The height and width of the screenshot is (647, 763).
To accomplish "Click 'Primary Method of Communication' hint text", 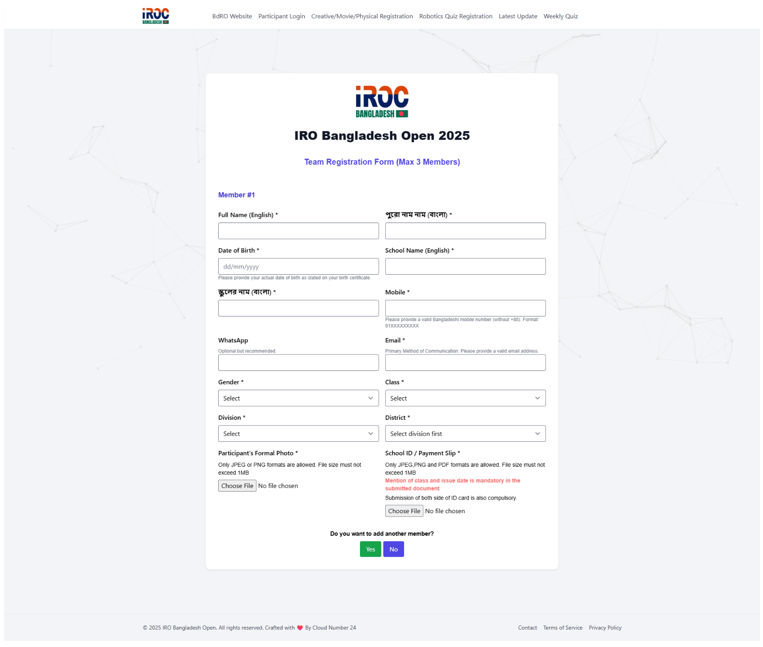I will point(462,351).
